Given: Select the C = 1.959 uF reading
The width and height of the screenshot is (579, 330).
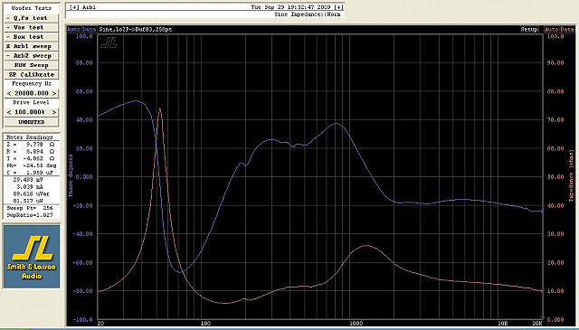Looking at the screenshot, I should 31,173.
